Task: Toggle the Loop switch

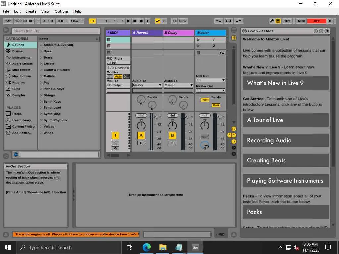Action: 228,21
